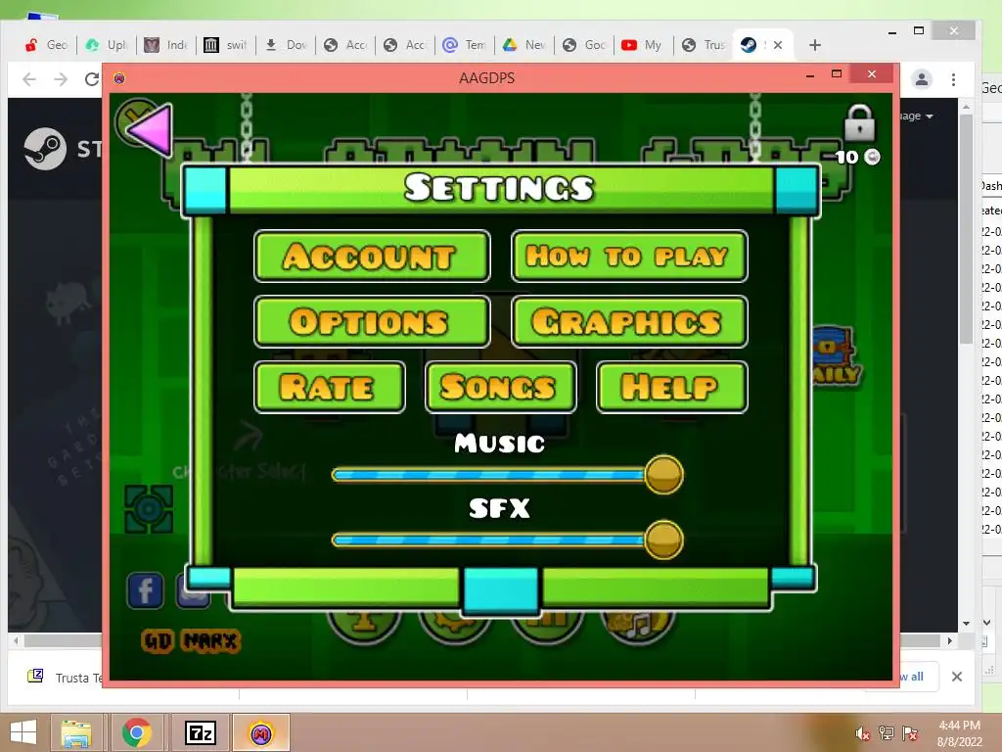Switch to the Tem browser tab
The height and width of the screenshot is (752, 1002).
465,45
